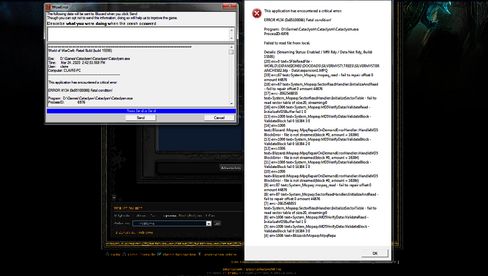Image resolution: width=488 pixels, height=276 pixels.
Task: Click the 'Thema beobachten' link
Action: [179, 254]
